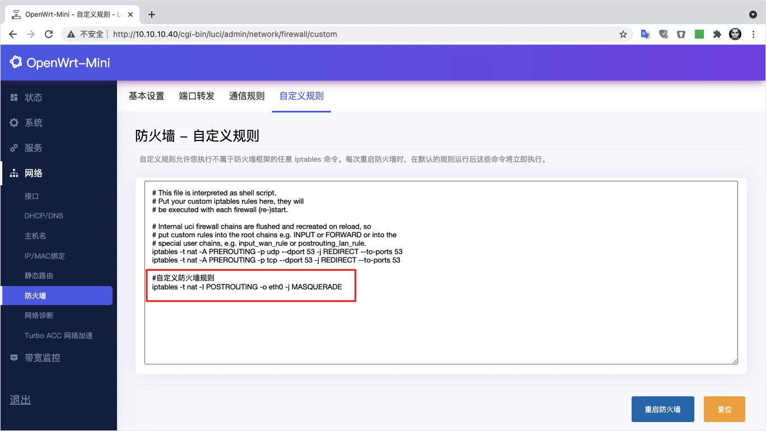Switch to the 端口转发 tab
Viewport: 766px width, 431px height.
coord(197,96)
